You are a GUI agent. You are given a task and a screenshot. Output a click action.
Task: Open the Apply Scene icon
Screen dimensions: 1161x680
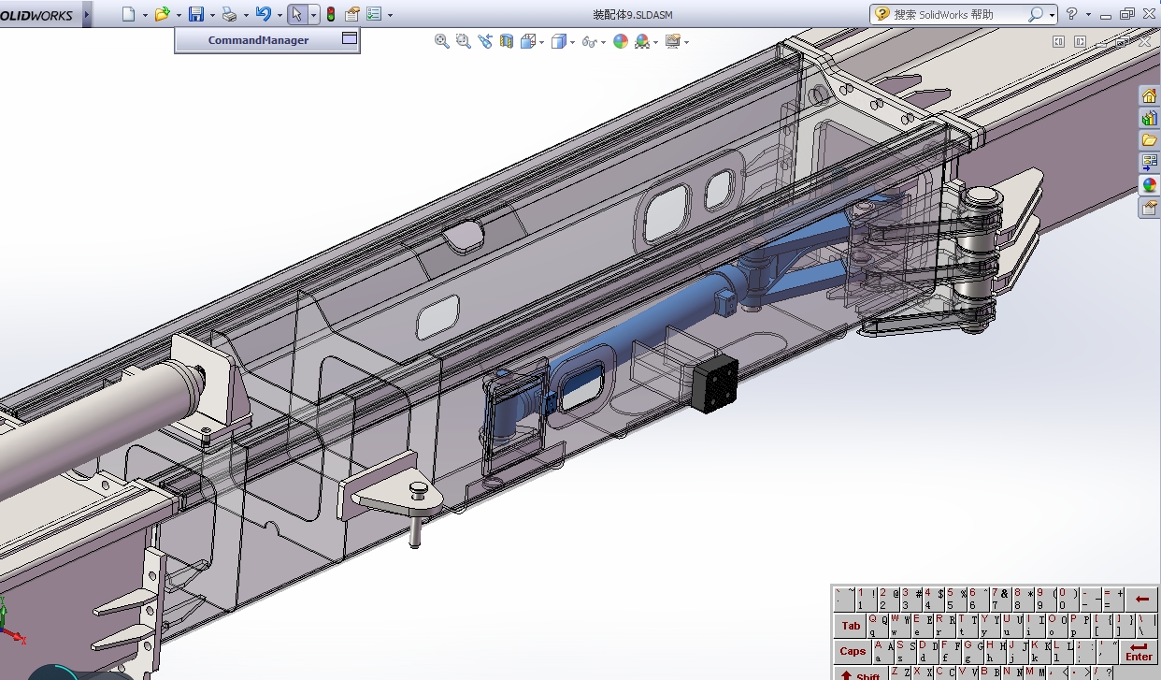pyautogui.click(x=642, y=41)
